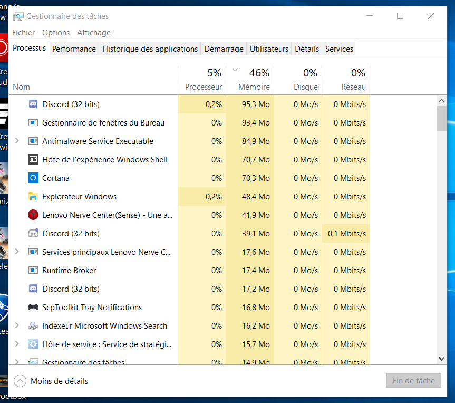The width and height of the screenshot is (455, 403).
Task: Click the scrollbar up arrow
Action: tap(441, 100)
